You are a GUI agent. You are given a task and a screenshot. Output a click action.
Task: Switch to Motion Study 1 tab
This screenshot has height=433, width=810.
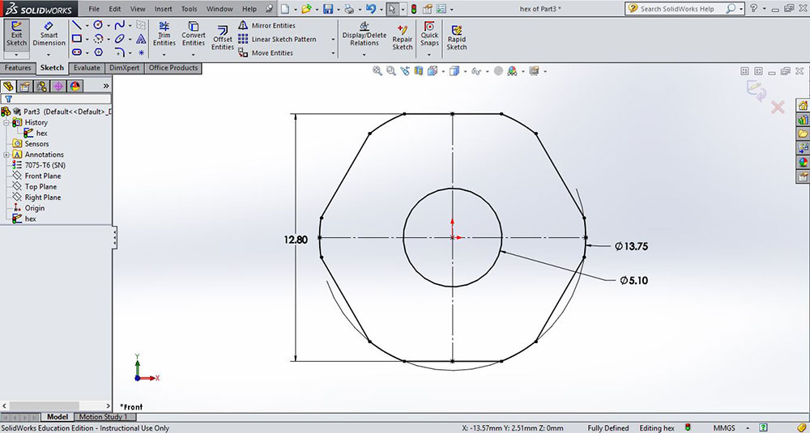104,417
